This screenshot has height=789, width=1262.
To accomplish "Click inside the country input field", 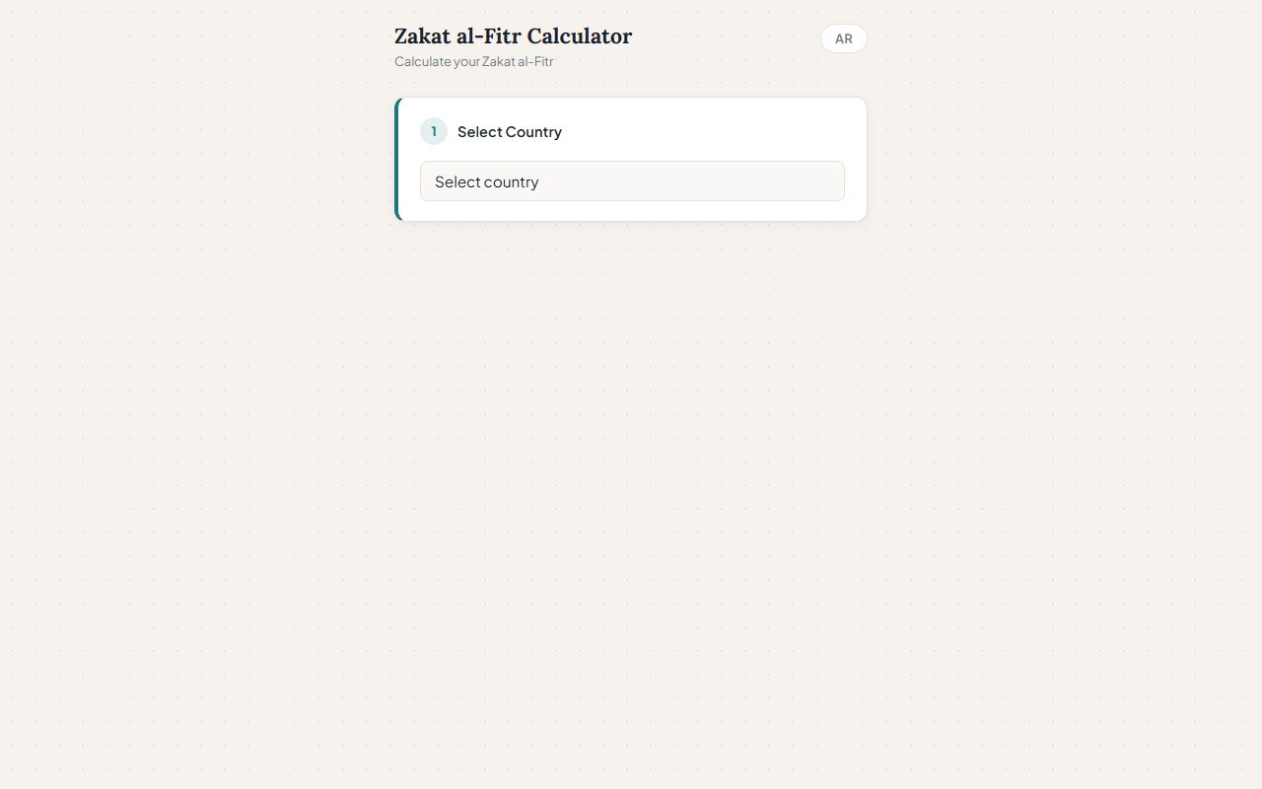I will pos(632,181).
